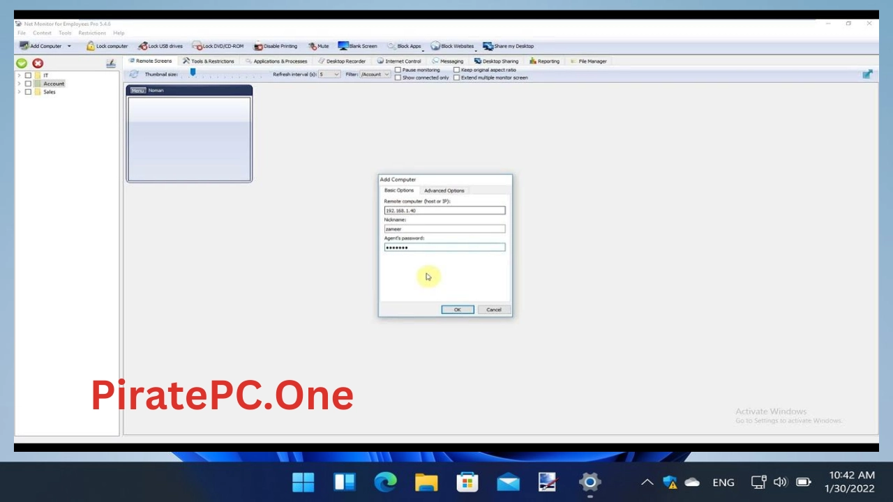The height and width of the screenshot is (502, 893).
Task: Tick the IT group checkbox
Action: pyautogui.click(x=28, y=75)
